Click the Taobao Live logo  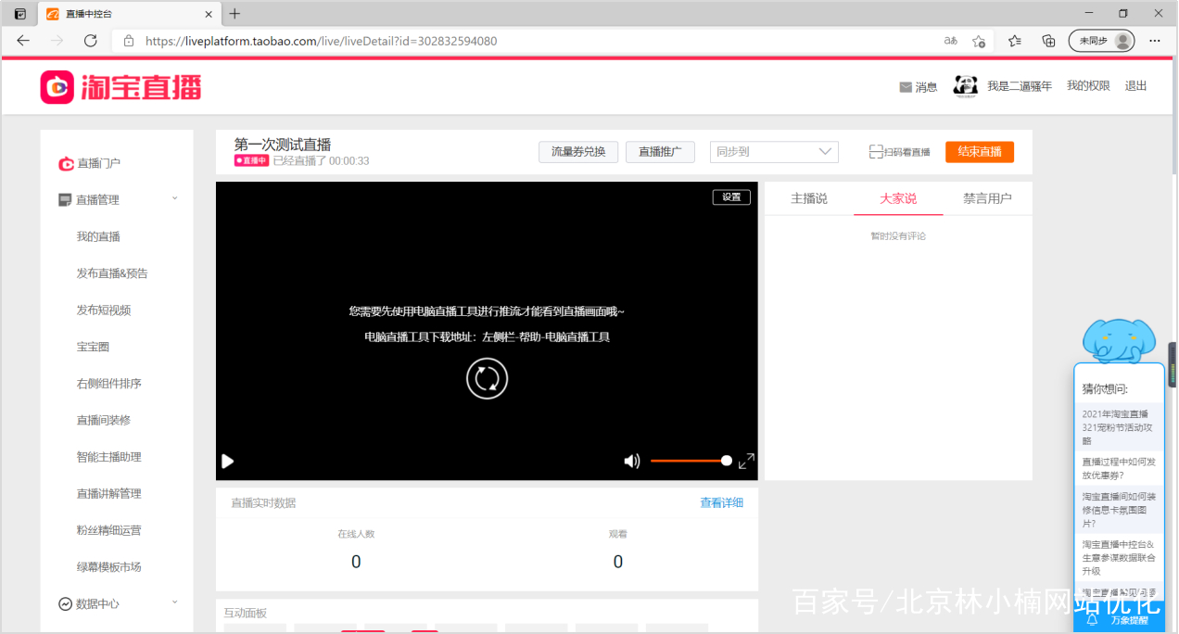(x=119, y=85)
